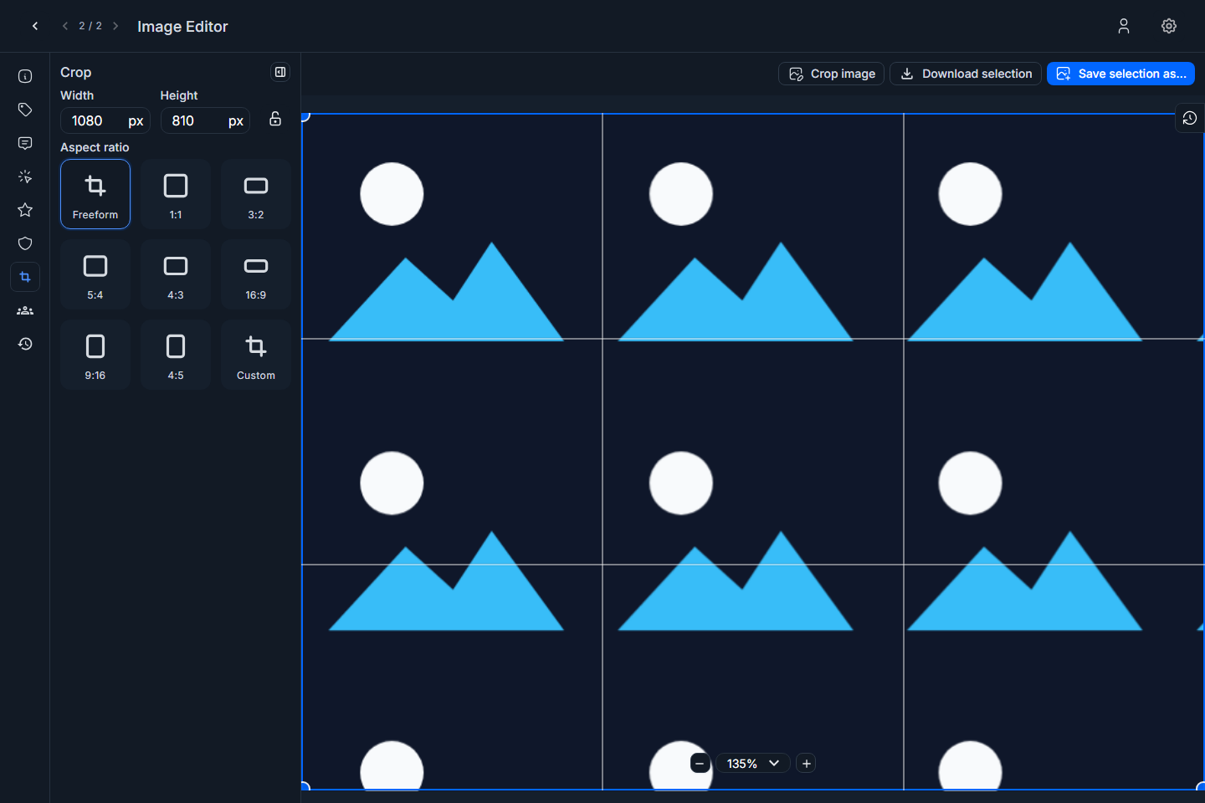Zoom out with the minus button
Viewport: 1205px width, 803px height.
[x=700, y=763]
